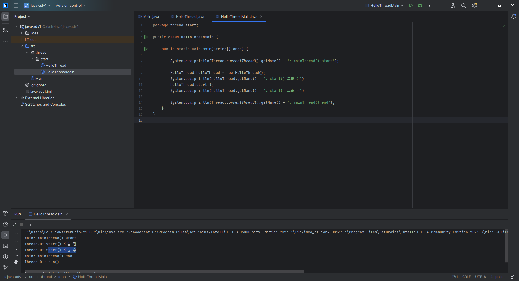Move up the stack trace arrow

click(x=16, y=234)
